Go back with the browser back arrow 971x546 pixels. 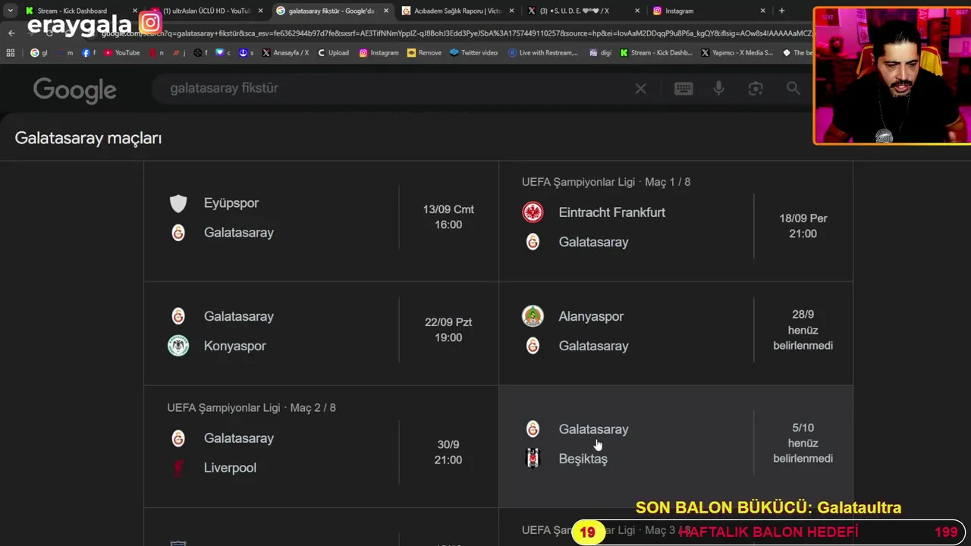tap(11, 33)
